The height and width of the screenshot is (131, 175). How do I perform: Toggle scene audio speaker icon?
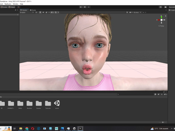(x=43, y=12)
